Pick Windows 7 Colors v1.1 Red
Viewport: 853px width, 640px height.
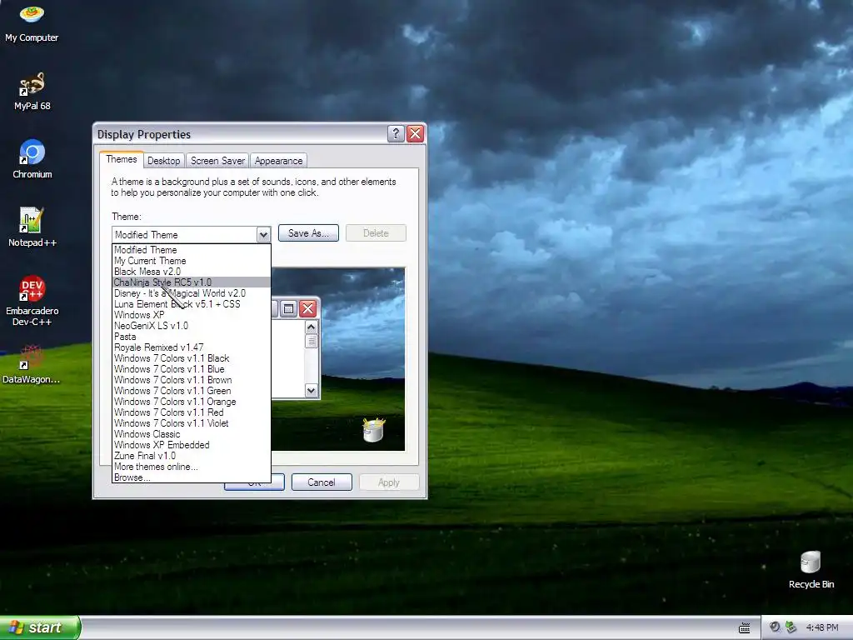tap(192, 412)
